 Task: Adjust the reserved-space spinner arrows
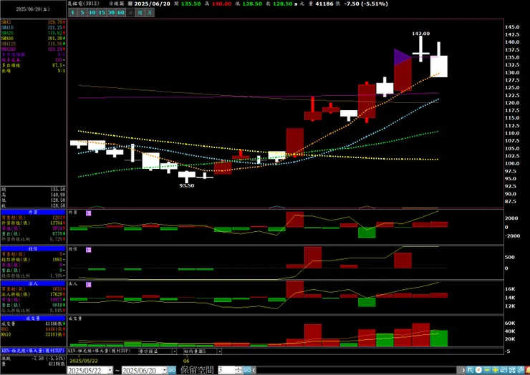(238, 370)
